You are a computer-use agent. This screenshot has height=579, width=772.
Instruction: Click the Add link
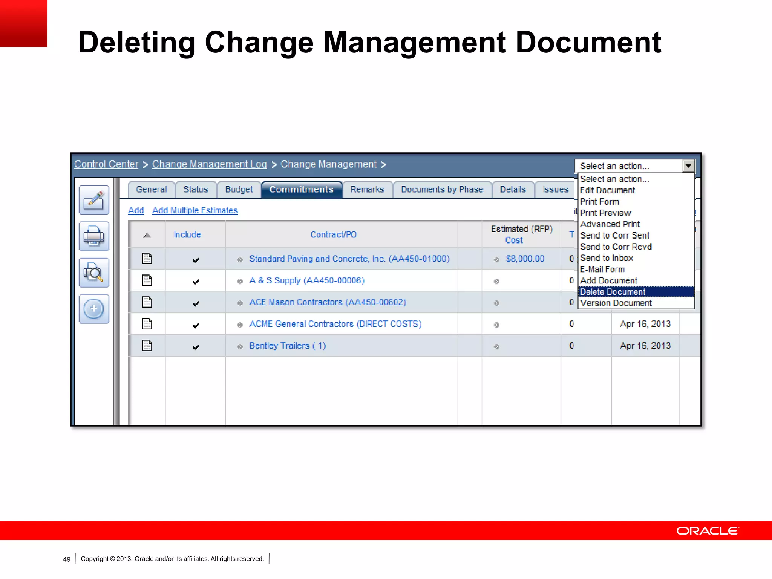point(136,210)
